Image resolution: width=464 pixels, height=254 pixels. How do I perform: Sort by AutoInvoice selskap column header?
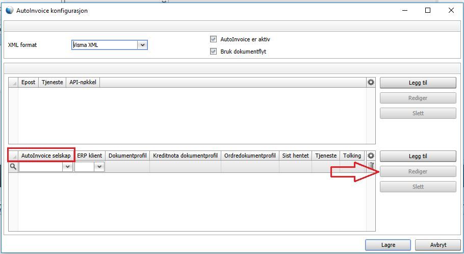tap(46, 156)
